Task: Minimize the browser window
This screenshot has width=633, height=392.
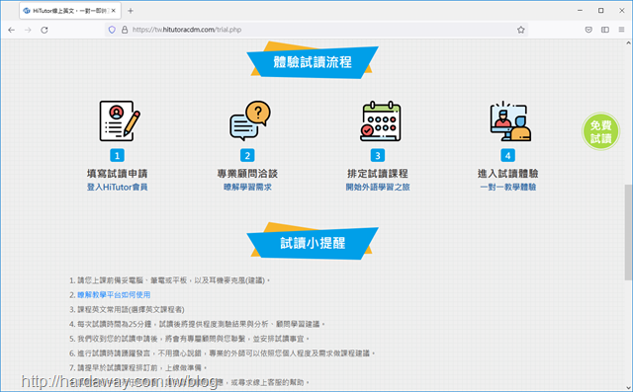Action: pos(581,11)
